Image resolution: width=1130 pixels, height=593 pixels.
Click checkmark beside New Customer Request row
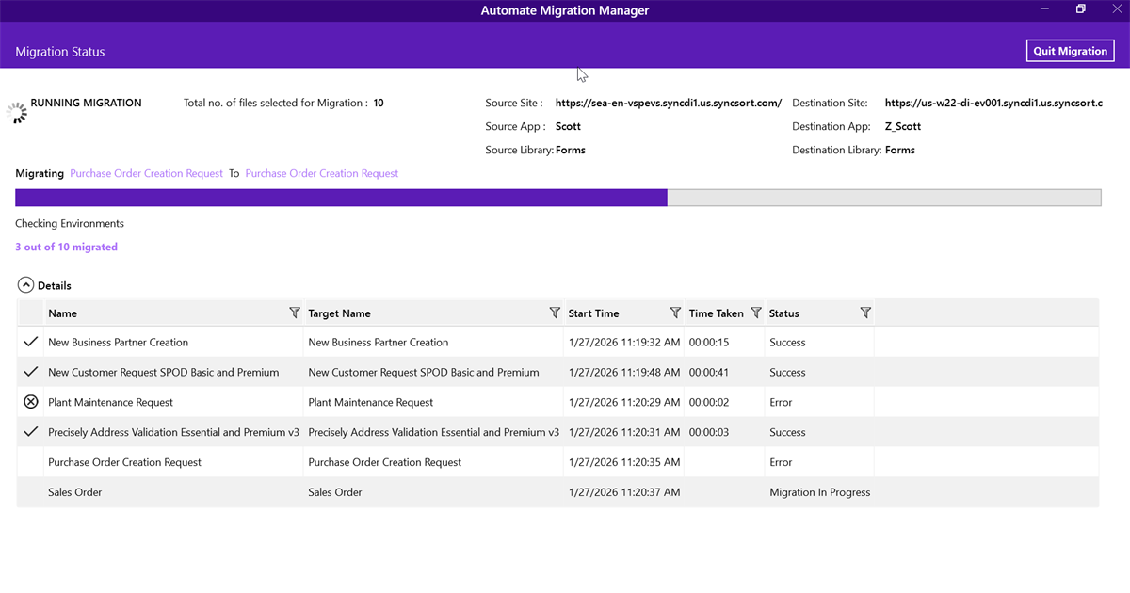tap(30, 373)
